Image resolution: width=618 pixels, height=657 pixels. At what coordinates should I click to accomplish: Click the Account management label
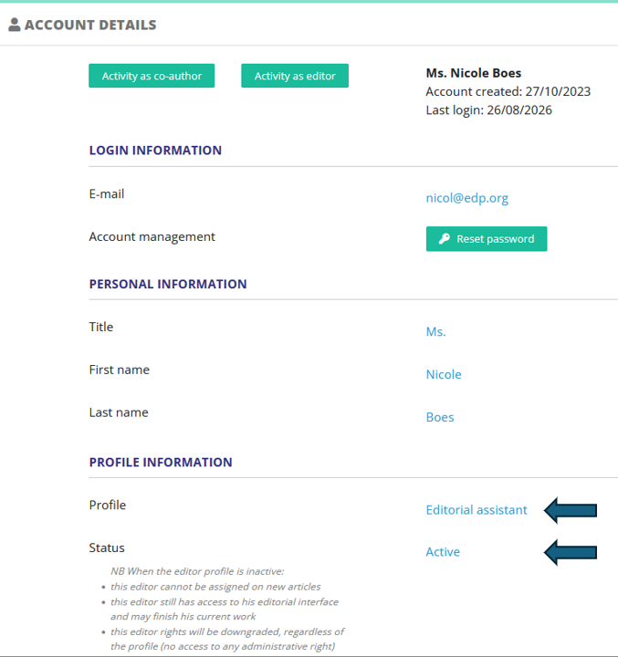pos(152,236)
